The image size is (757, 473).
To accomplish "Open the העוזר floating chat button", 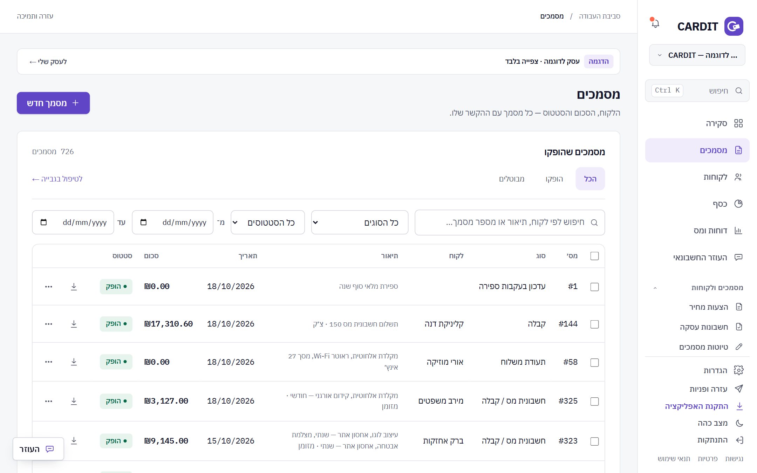I will [38, 449].
